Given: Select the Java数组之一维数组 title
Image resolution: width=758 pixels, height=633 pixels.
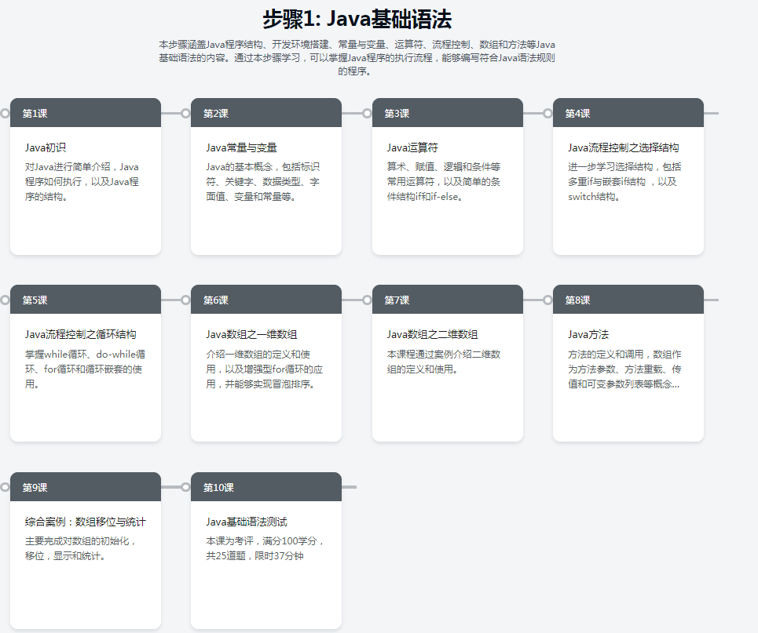Looking at the screenshot, I should [251, 334].
